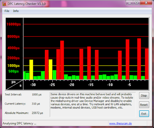Click the yellow 1000µs threshold label
Image resolution: width=154 pixels, height=128 pixels.
[x=14, y=66]
